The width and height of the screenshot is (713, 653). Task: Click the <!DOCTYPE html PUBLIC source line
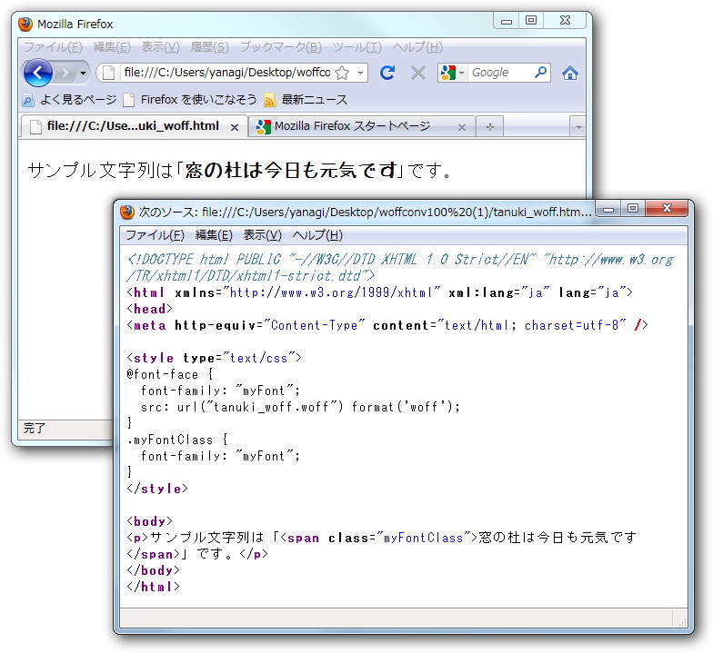pos(400,267)
